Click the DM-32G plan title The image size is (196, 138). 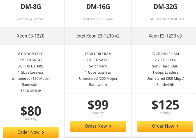165,7
